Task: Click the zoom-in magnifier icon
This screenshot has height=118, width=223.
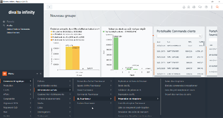Action: pyautogui.click(x=200, y=7)
